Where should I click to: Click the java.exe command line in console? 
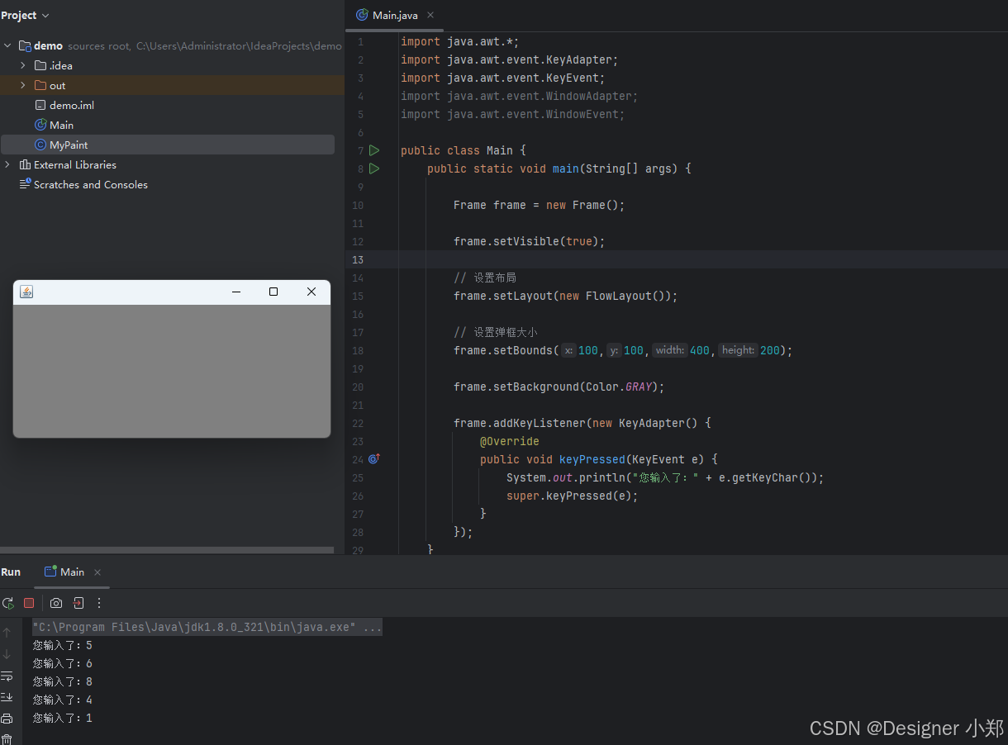pyautogui.click(x=207, y=627)
